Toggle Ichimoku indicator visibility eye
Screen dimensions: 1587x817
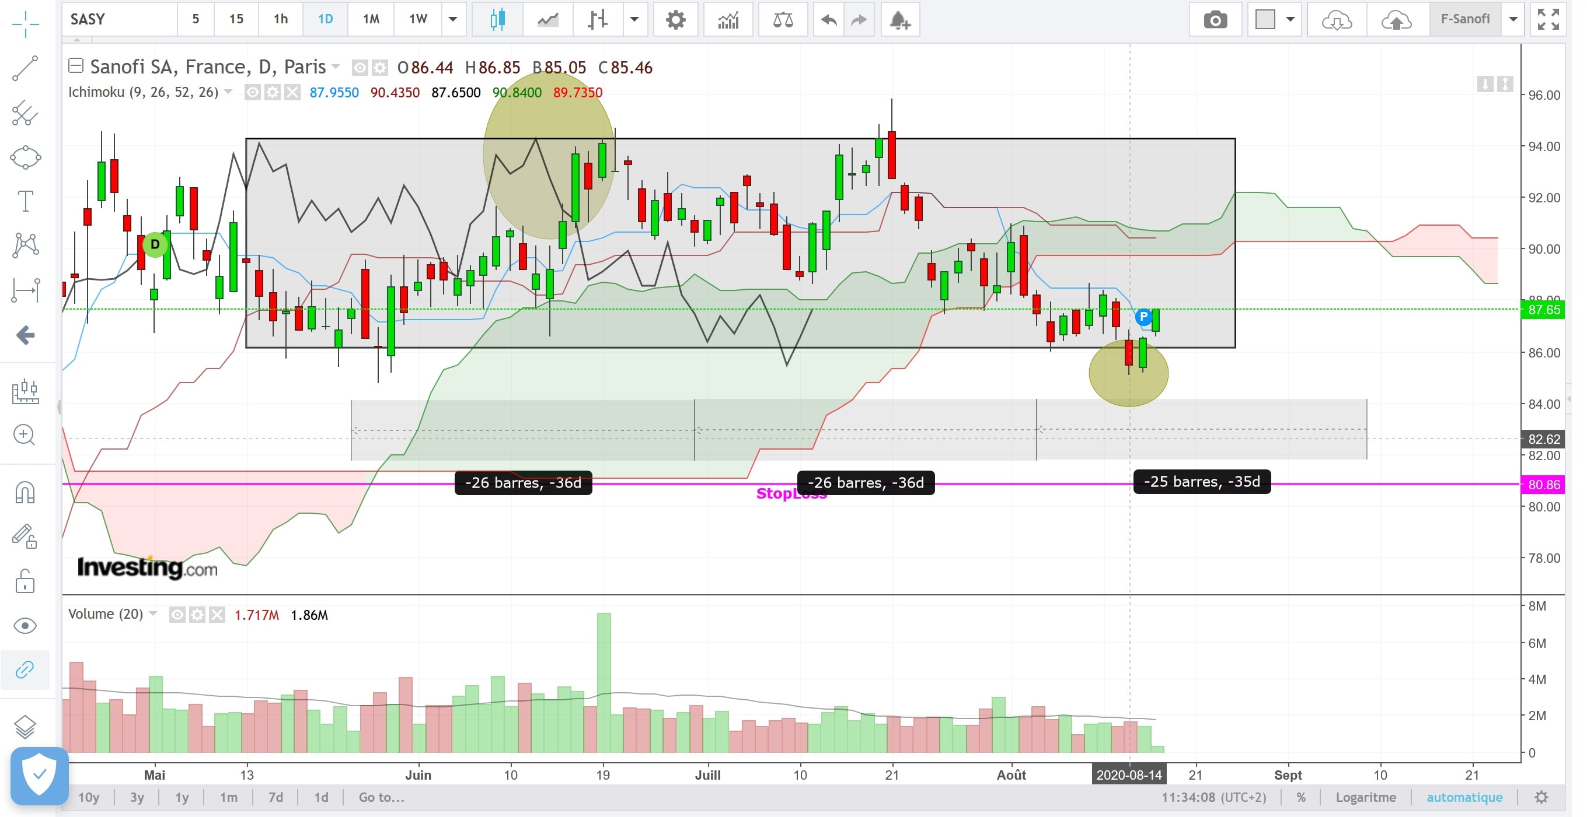pos(253,93)
